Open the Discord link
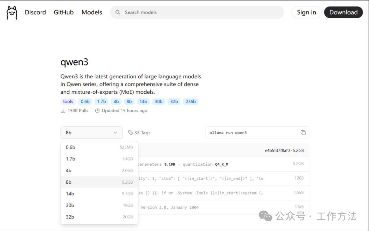The image size is (369, 231). point(35,12)
